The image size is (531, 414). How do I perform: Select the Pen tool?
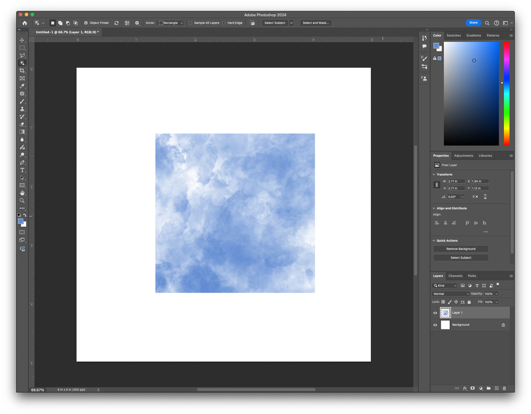tap(22, 162)
